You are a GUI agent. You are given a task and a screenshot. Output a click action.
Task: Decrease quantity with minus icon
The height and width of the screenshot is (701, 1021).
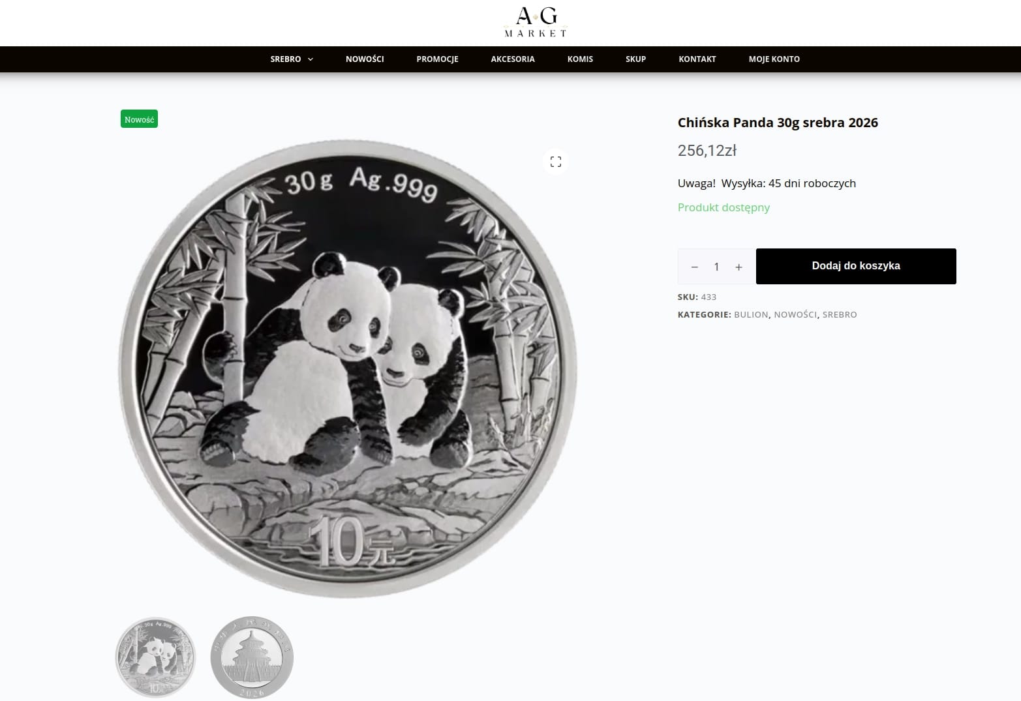695,267
